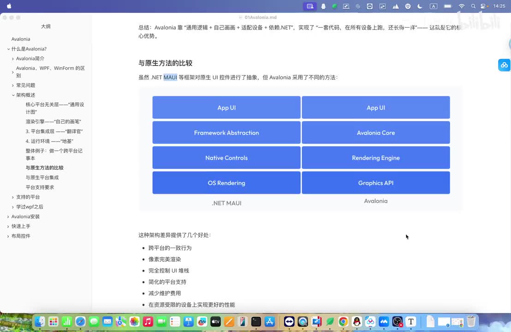This screenshot has width=511, height=332.
Task: Open Terminal from the Dock
Action: (x=256, y=322)
